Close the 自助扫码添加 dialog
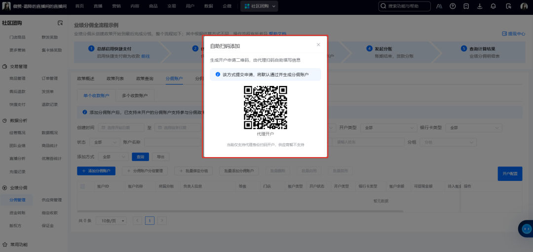533x252 pixels. pos(318,44)
